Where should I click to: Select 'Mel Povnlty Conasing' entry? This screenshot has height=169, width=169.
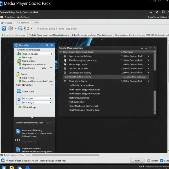pyautogui.click(x=79, y=98)
